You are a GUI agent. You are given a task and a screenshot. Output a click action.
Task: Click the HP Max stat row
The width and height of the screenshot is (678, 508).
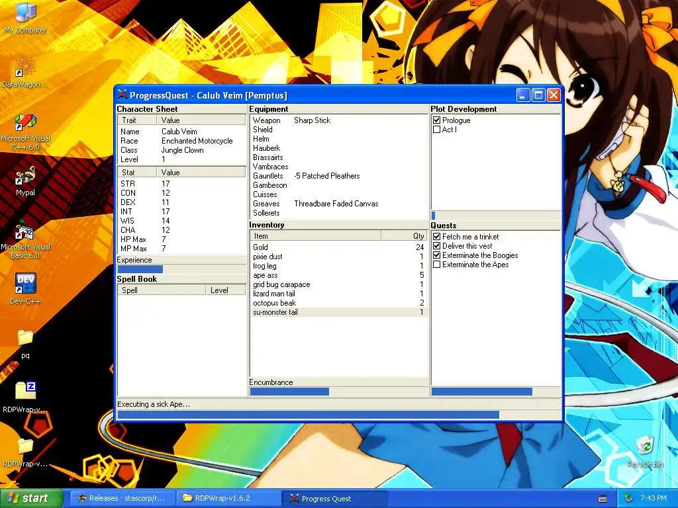point(181,239)
